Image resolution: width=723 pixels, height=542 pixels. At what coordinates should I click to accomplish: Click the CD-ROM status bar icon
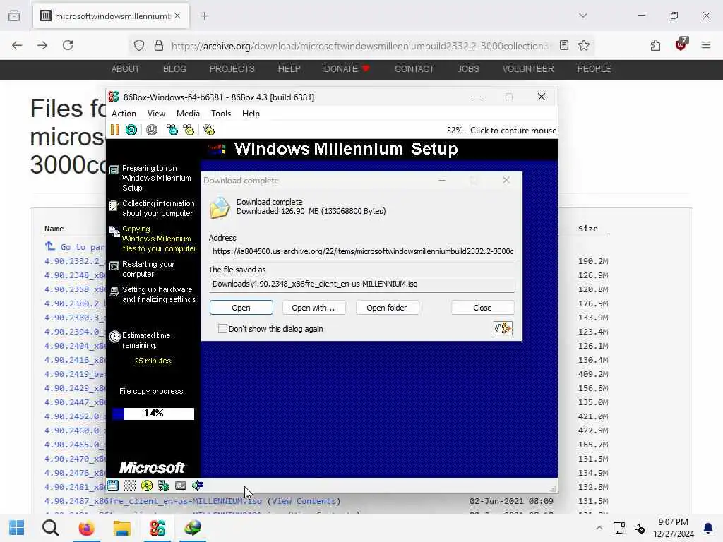147,486
